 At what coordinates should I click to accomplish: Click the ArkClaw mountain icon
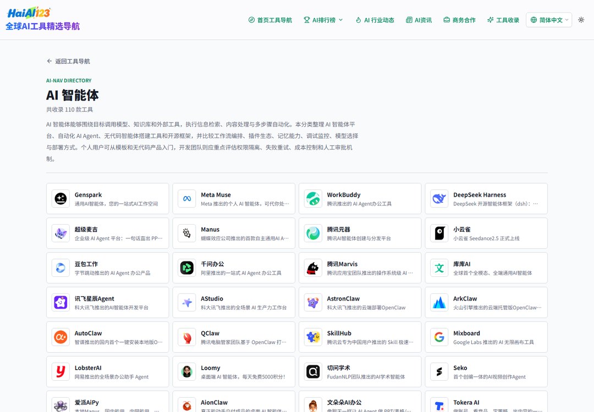(x=439, y=303)
